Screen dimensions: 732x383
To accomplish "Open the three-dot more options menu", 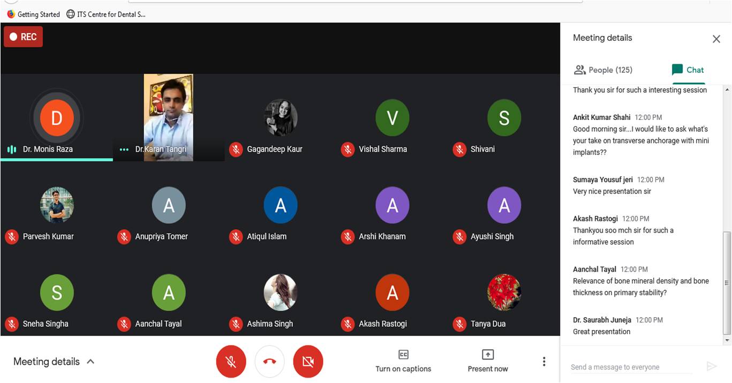I will [x=544, y=362].
